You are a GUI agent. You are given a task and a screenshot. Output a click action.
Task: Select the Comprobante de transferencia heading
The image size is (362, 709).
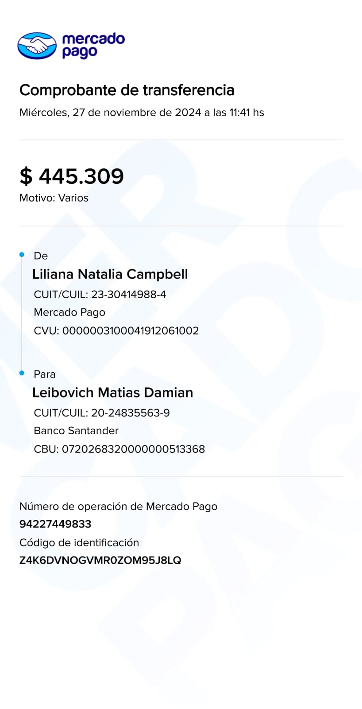[127, 90]
